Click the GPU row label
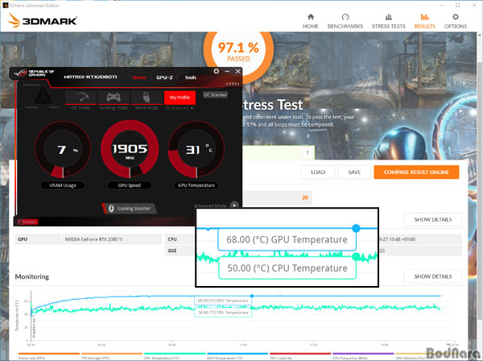 23,239
